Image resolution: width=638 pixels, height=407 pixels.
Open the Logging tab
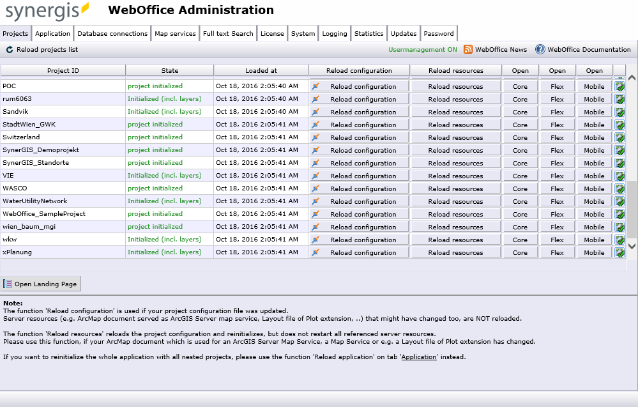coord(334,33)
